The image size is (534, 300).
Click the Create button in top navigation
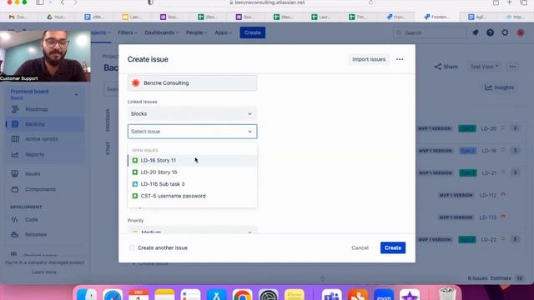(252, 32)
